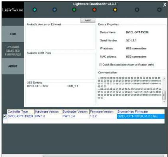Screen dimensions: 168x157
Task: Open the ABOUT section
Action: (13, 66)
